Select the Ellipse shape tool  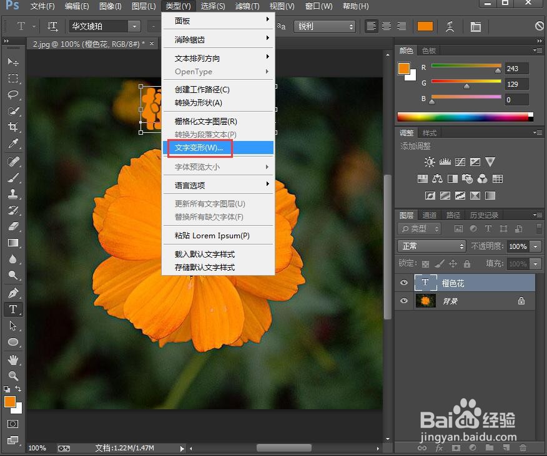13,342
